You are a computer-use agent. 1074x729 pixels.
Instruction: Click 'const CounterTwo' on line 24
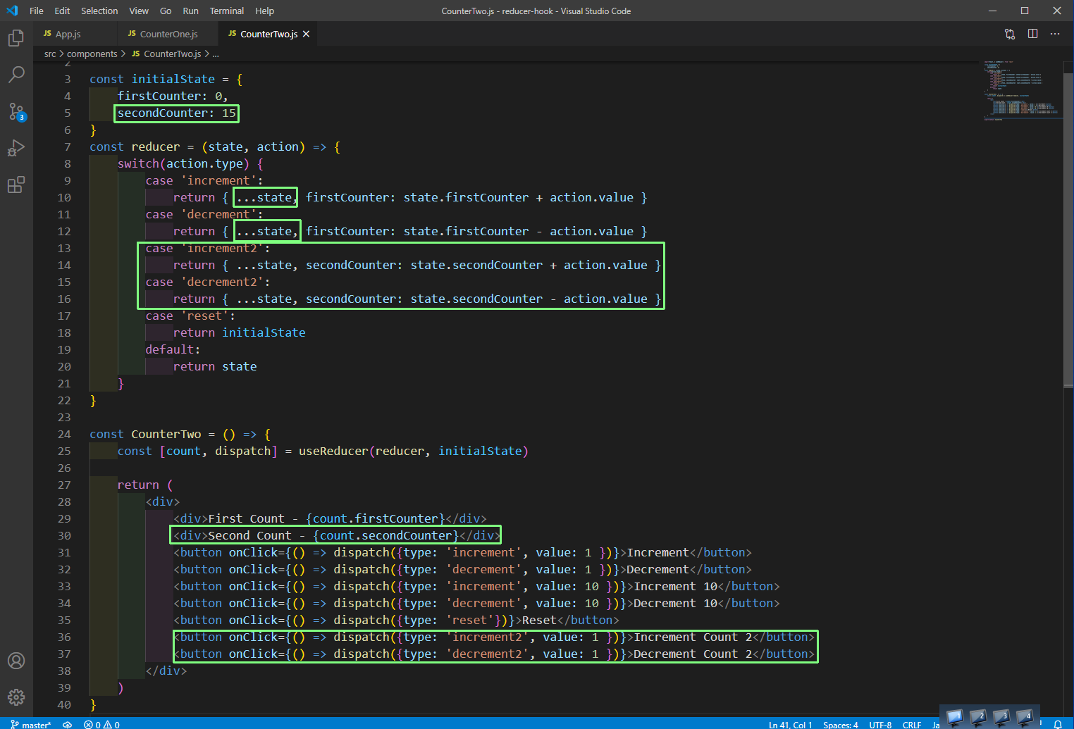[145, 434]
